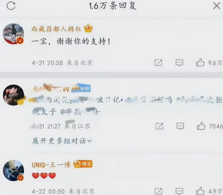Screen dimensions: 223x195
Task: Open 西藏昌都人韩红's profile avatar
Action: 13,34
